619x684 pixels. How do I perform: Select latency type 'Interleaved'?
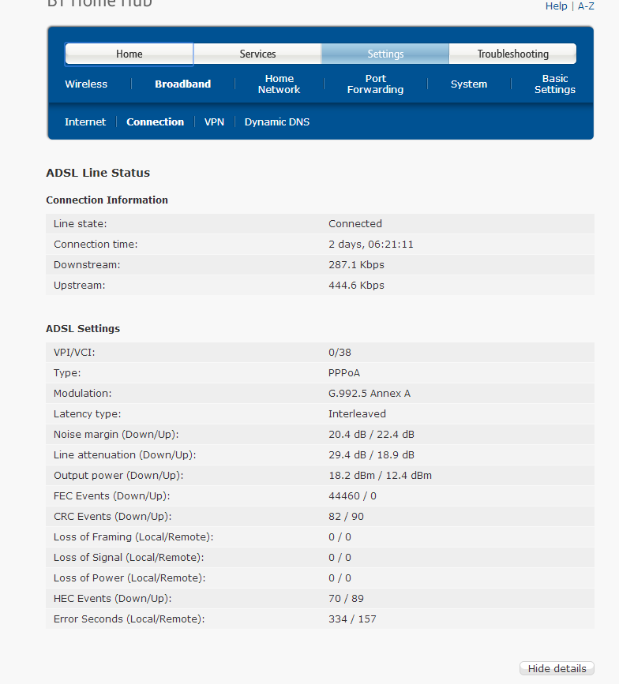[357, 414]
